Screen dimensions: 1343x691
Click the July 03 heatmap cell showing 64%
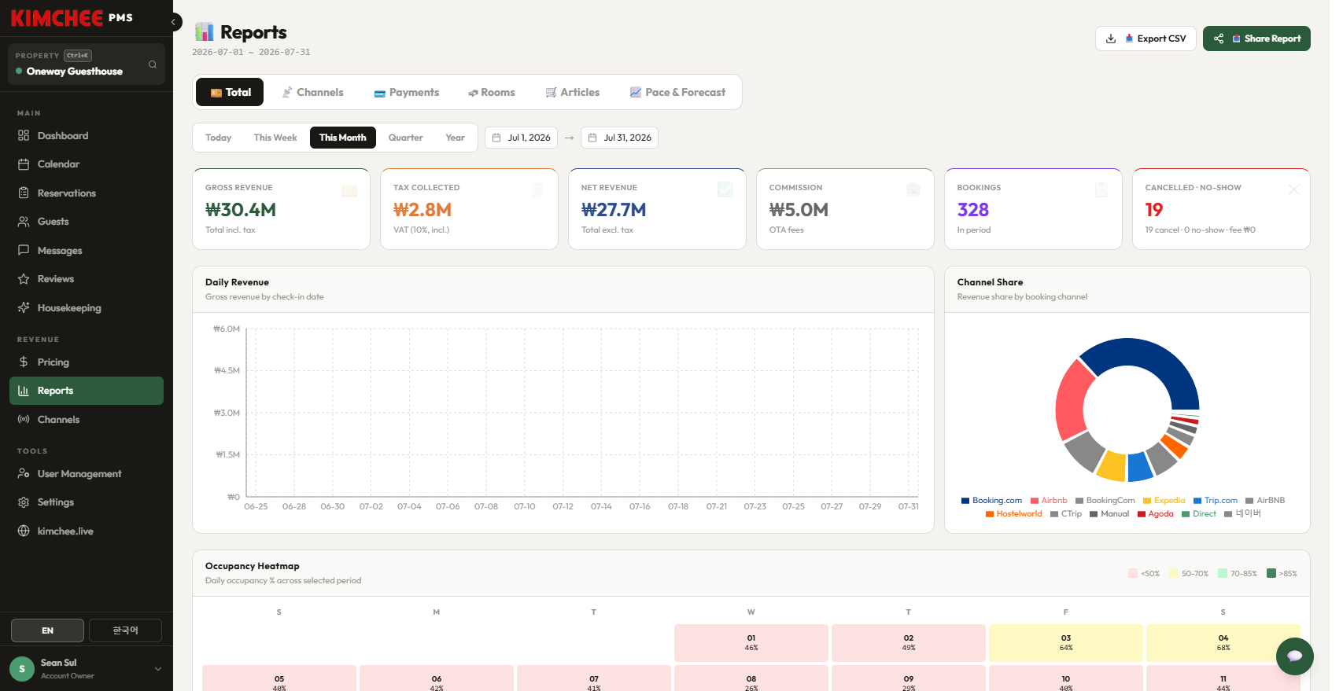click(x=1066, y=643)
